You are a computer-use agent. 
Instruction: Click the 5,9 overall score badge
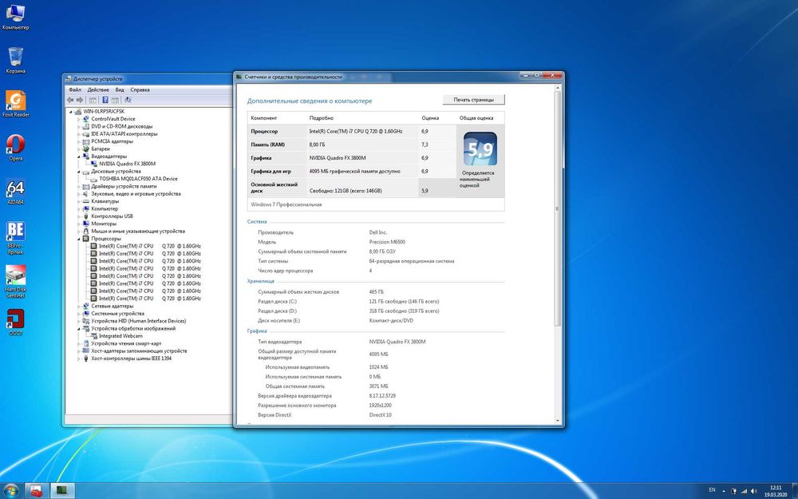(x=480, y=149)
